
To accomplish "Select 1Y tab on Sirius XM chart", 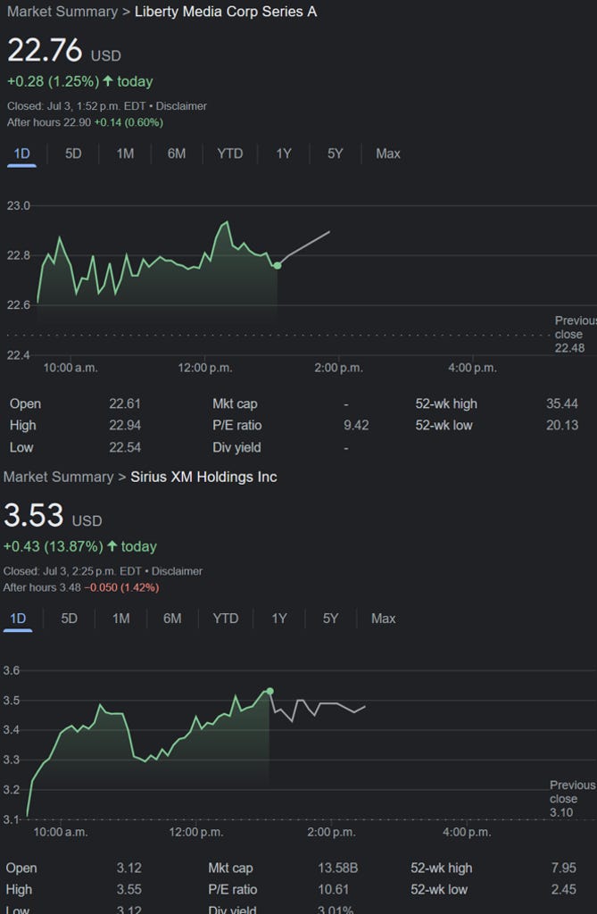I will (279, 619).
